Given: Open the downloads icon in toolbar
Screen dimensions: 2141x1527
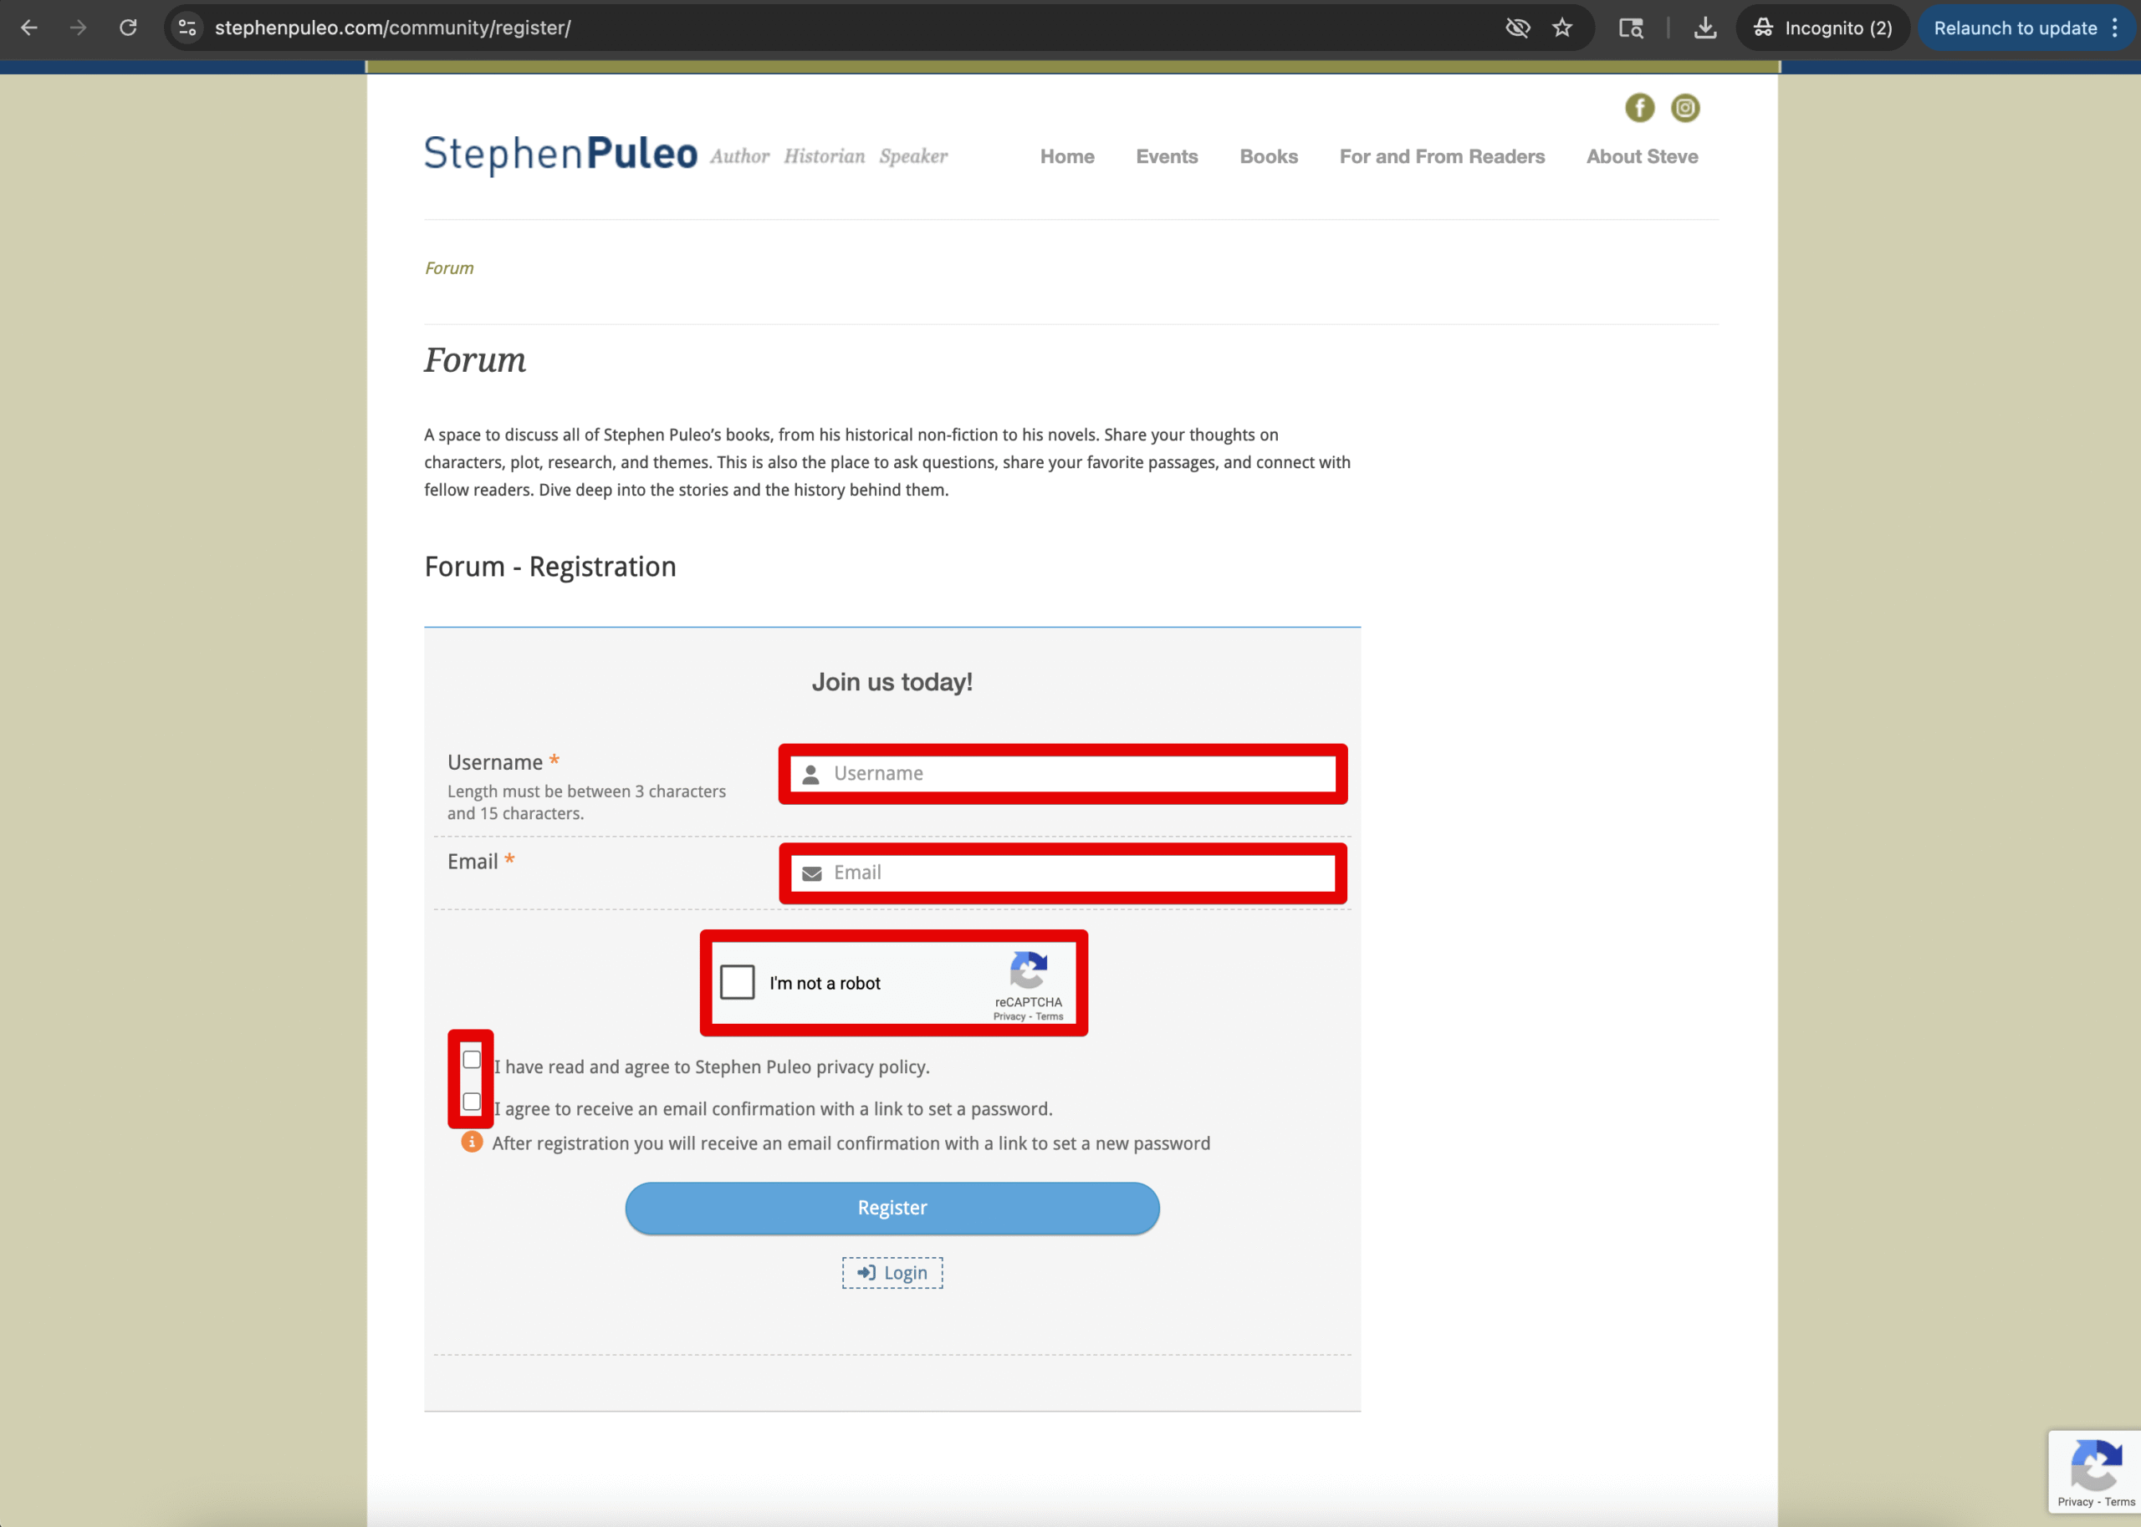Looking at the screenshot, I should 1704,28.
